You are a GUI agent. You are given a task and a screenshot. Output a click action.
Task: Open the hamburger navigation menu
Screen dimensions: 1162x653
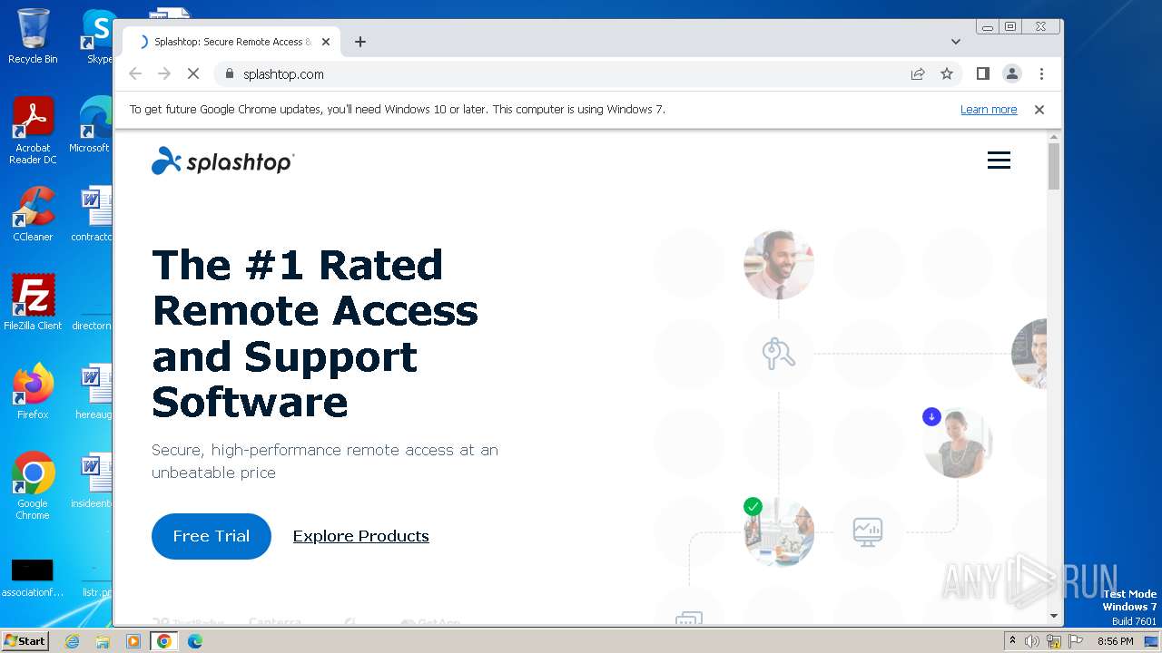point(999,161)
